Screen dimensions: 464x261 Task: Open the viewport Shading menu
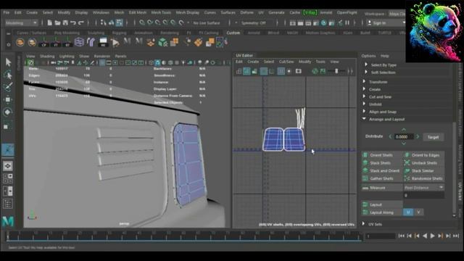point(47,56)
